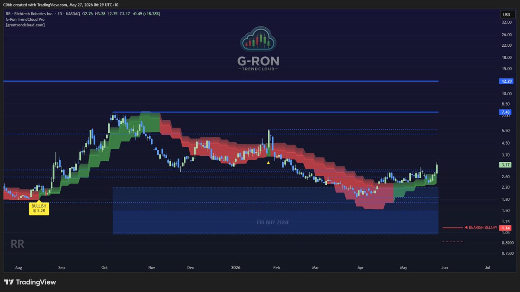Click the G-Ron TrendCloud Pro indicator name

pos(26,19)
